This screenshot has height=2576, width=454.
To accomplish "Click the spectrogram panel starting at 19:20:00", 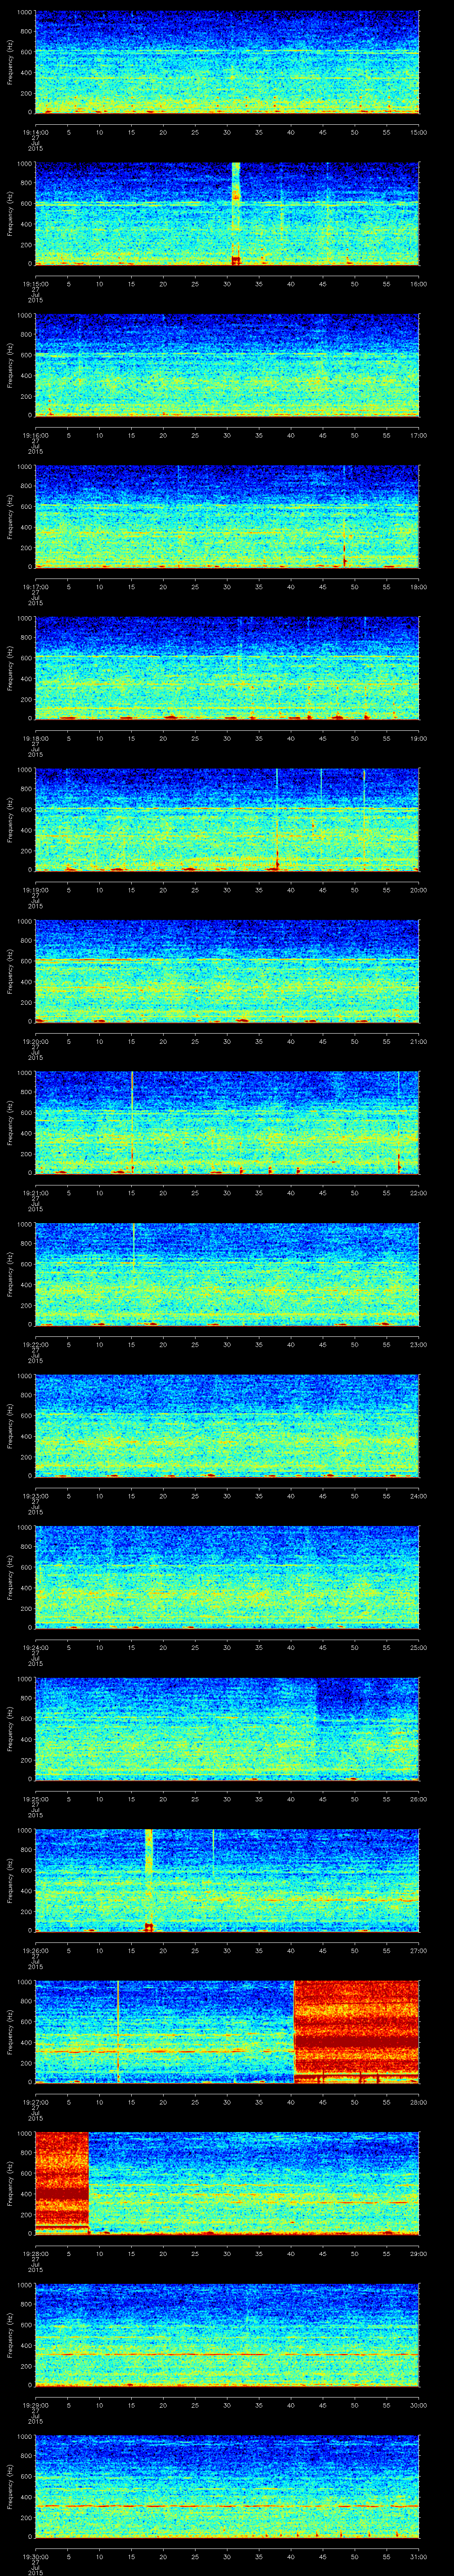I will point(227,971).
